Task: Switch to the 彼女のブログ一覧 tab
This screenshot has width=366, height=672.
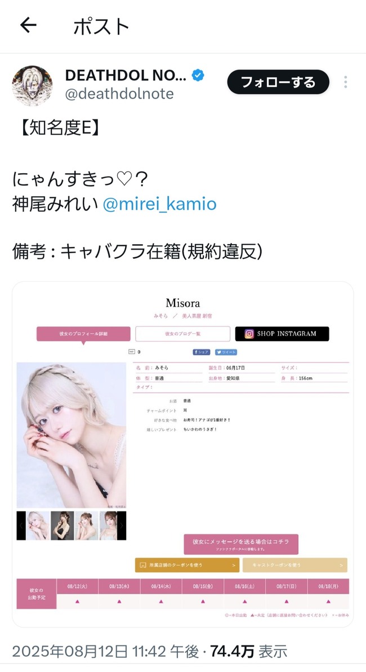Action: [x=183, y=334]
